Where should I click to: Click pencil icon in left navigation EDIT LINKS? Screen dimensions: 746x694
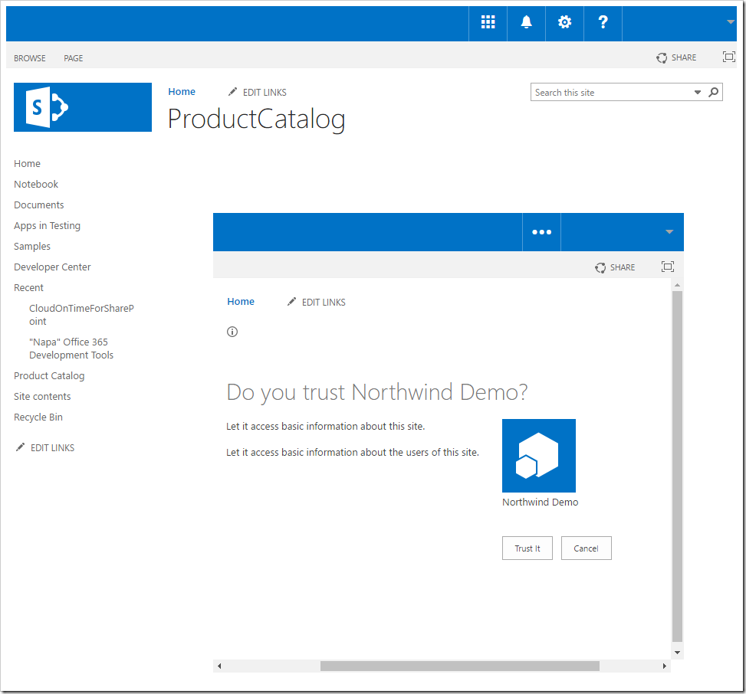pyautogui.click(x=20, y=447)
